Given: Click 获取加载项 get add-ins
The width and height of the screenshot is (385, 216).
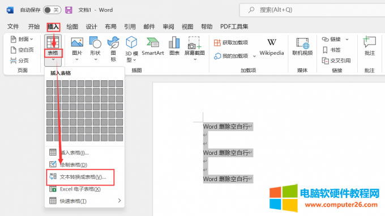Looking at the screenshot, I should click(231, 42).
